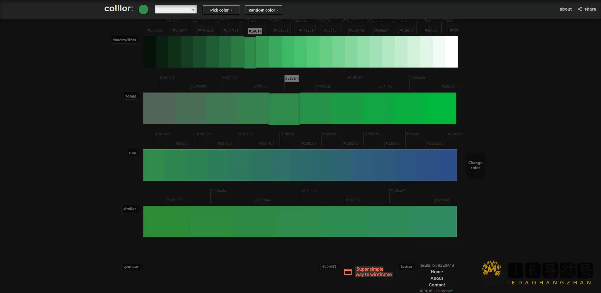Click the red wireframe window icon
The height and width of the screenshot is (293, 601).
[348, 272]
